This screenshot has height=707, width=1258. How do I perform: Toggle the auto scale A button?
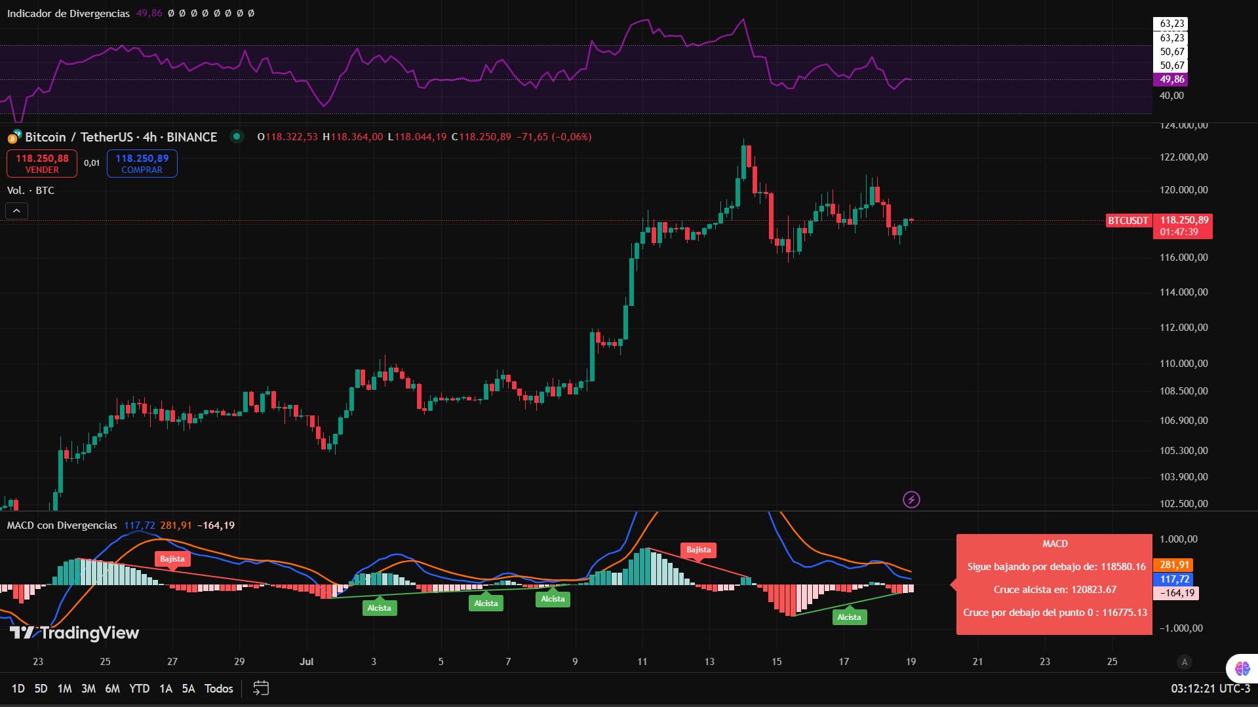pyautogui.click(x=1184, y=662)
